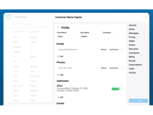
Task: Toggle Default for phone (321) 307-1335
Action: pos(104,68)
